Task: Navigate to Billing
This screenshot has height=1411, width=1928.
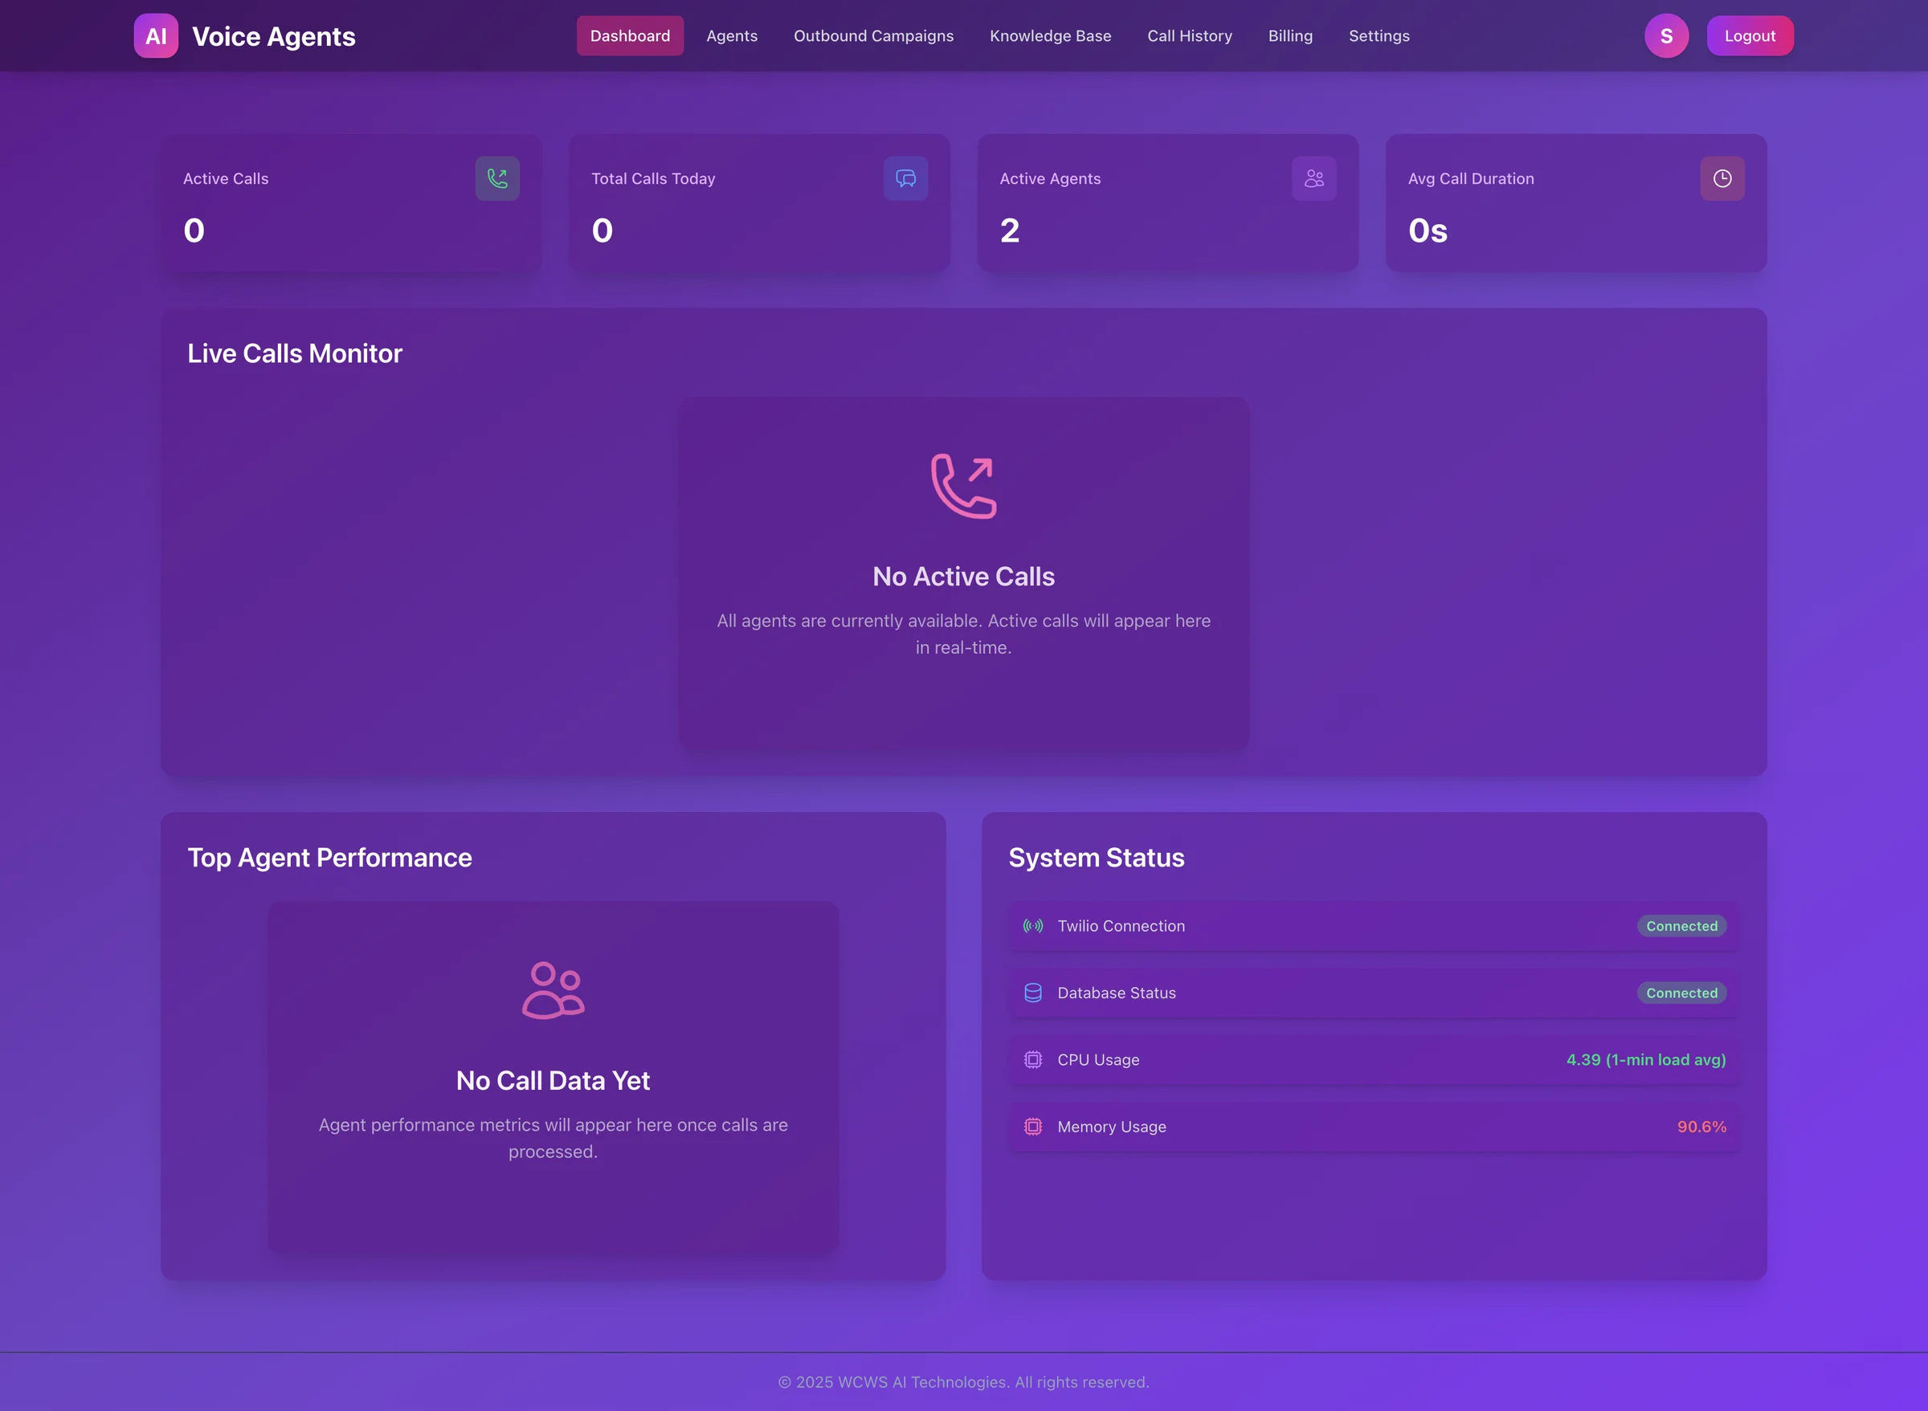Action: (x=1290, y=36)
